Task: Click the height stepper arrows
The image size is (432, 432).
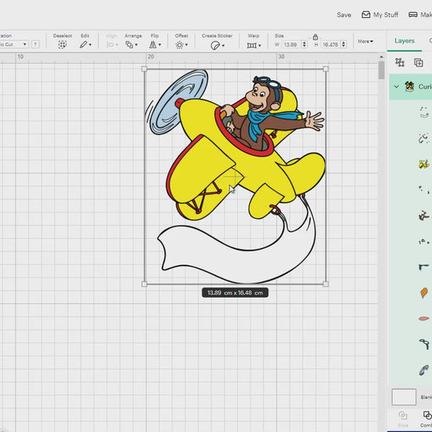Action: [343, 44]
